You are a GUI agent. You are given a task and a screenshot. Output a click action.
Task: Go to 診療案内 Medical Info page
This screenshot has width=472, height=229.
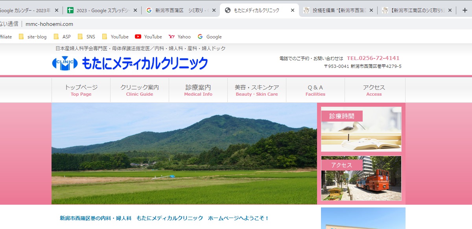pyautogui.click(x=198, y=90)
